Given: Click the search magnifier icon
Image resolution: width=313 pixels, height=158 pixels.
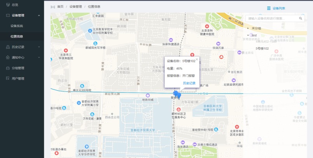Looking at the screenshot, I should point(301,18).
